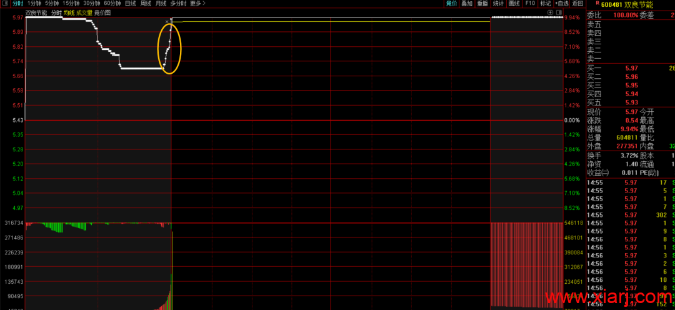
Task: Click the 0.00% percent axis label
Action: 572,120
